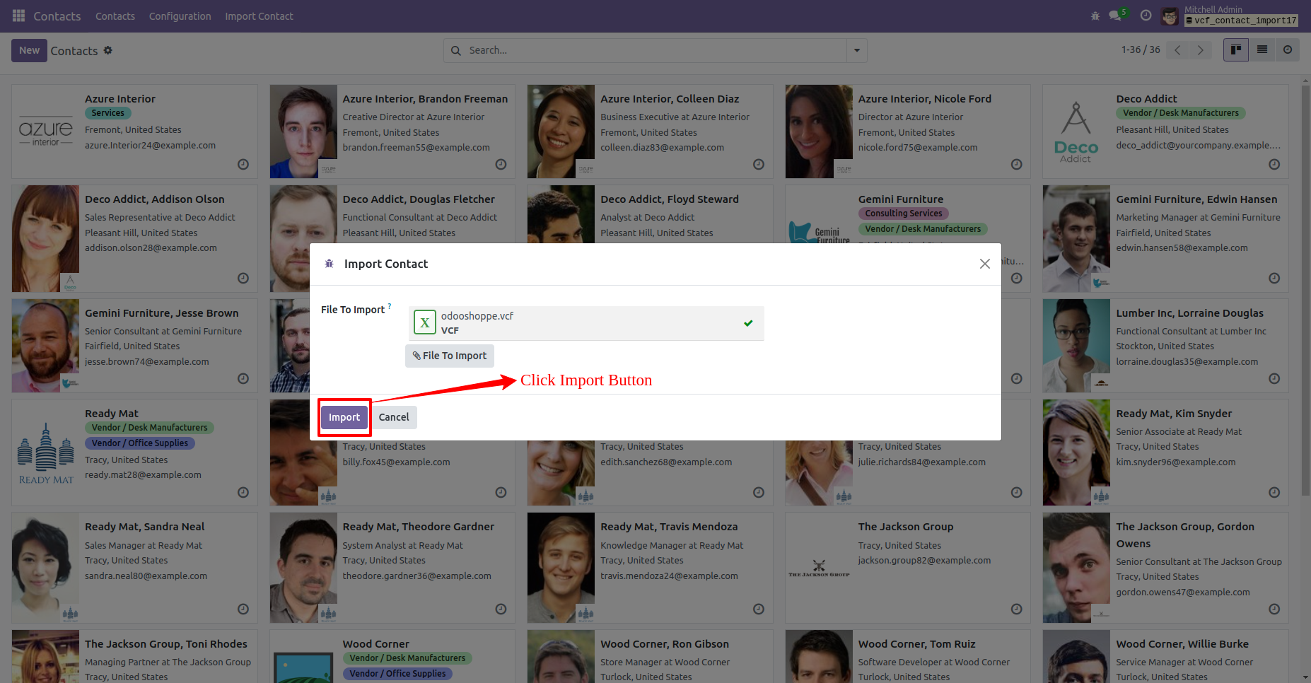Click email kim.snyder96@example.com
1311x683 pixels.
pos(1176,462)
